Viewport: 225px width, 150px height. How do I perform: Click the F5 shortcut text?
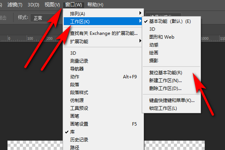tap(134, 124)
